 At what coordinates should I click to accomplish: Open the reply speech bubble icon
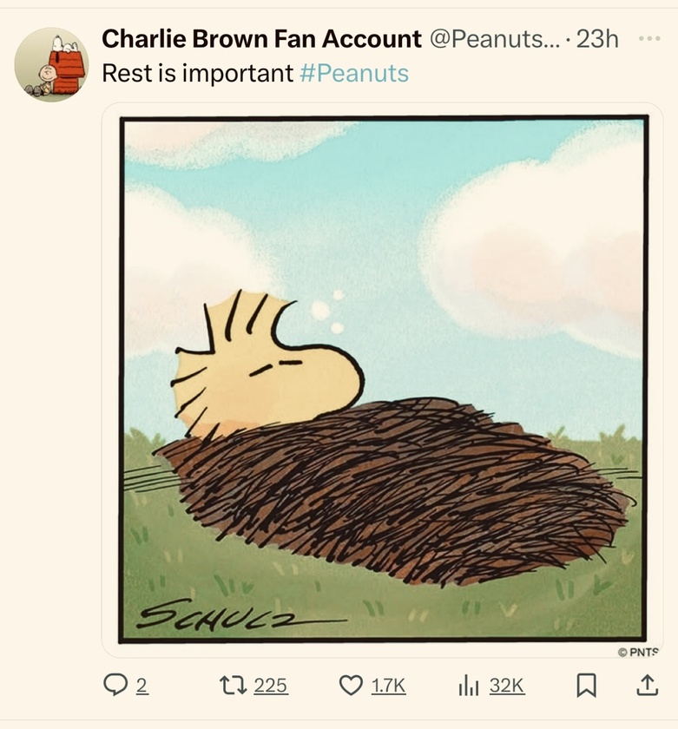tap(115, 686)
